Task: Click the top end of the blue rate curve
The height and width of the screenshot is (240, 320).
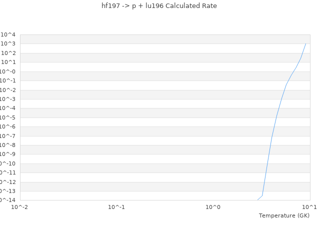Action: pos(305,43)
